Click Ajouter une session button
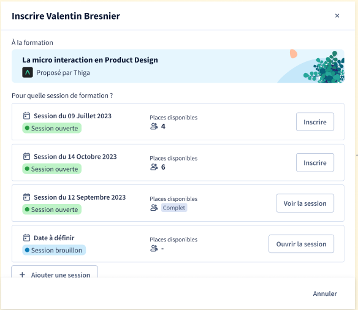 click(x=55, y=272)
